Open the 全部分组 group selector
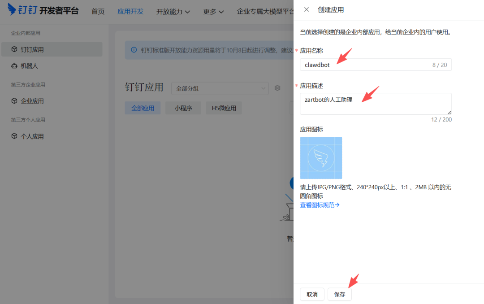The height and width of the screenshot is (304, 484). point(220,88)
